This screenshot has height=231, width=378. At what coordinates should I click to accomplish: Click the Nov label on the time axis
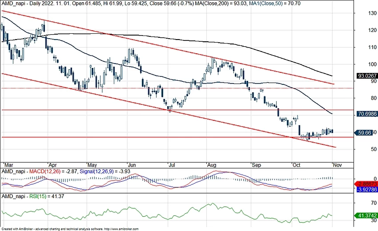(337, 165)
